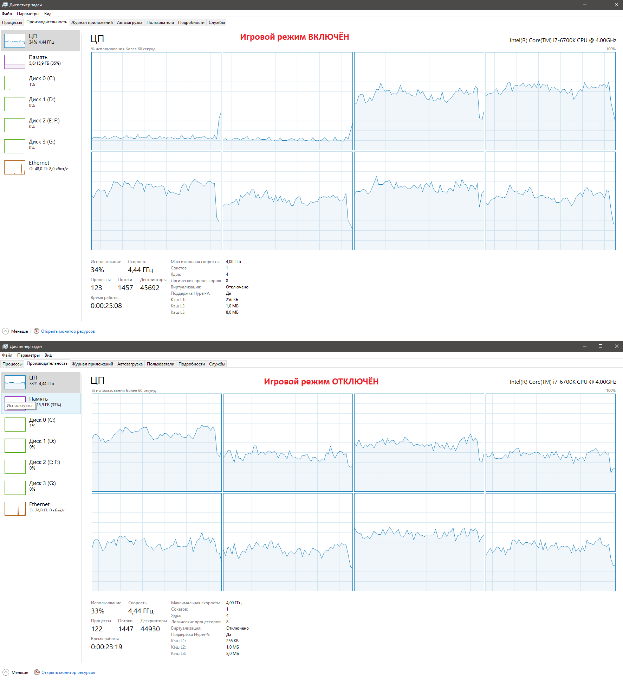Image resolution: width=623 pixels, height=682 pixels.
Task: Select ЦП graph thumbnail in top window
Action: pos(15,41)
